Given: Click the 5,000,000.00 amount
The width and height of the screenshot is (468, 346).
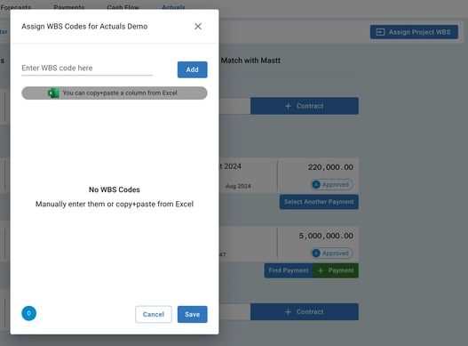Looking at the screenshot, I should point(326,236).
